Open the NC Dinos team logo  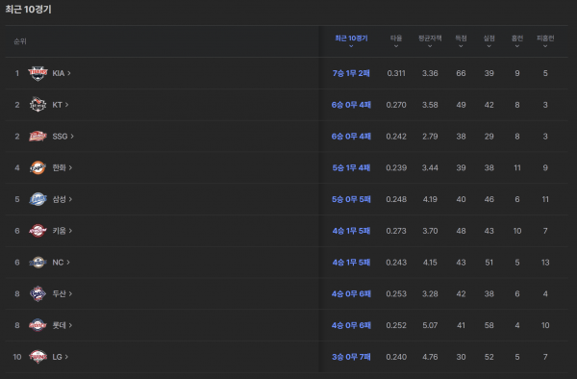click(x=38, y=263)
